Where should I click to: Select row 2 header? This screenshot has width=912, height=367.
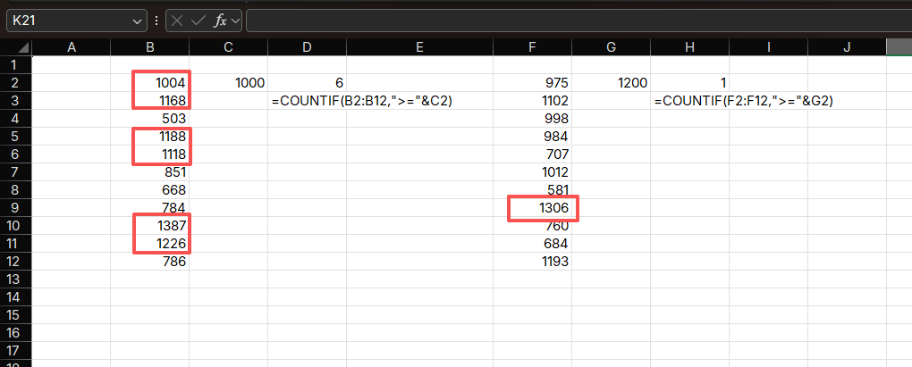(x=16, y=83)
